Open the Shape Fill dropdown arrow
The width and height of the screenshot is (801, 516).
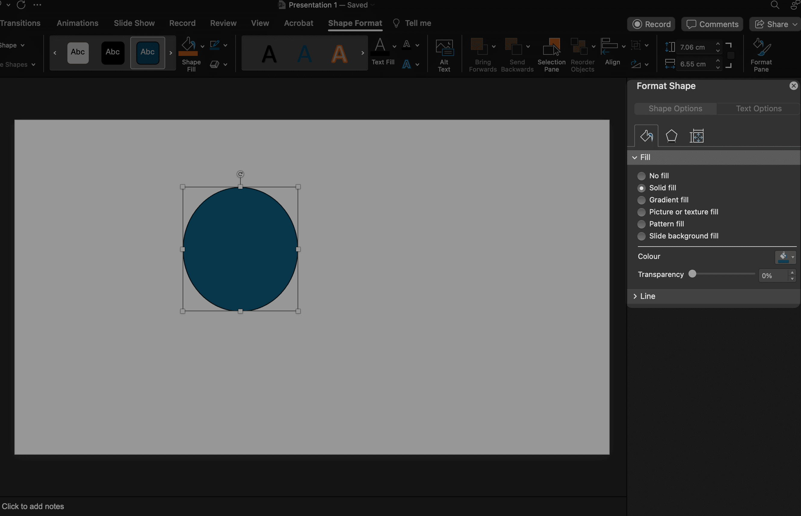[x=203, y=46]
